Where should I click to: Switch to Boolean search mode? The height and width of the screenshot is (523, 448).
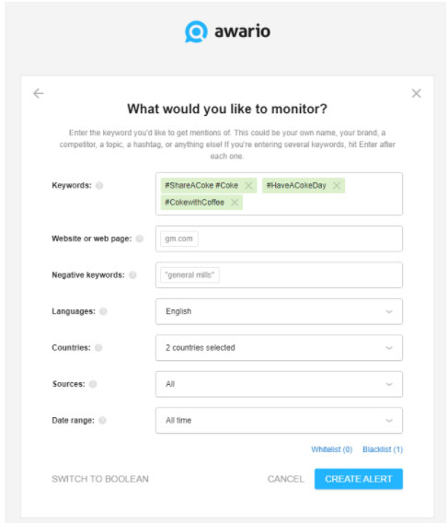click(100, 479)
